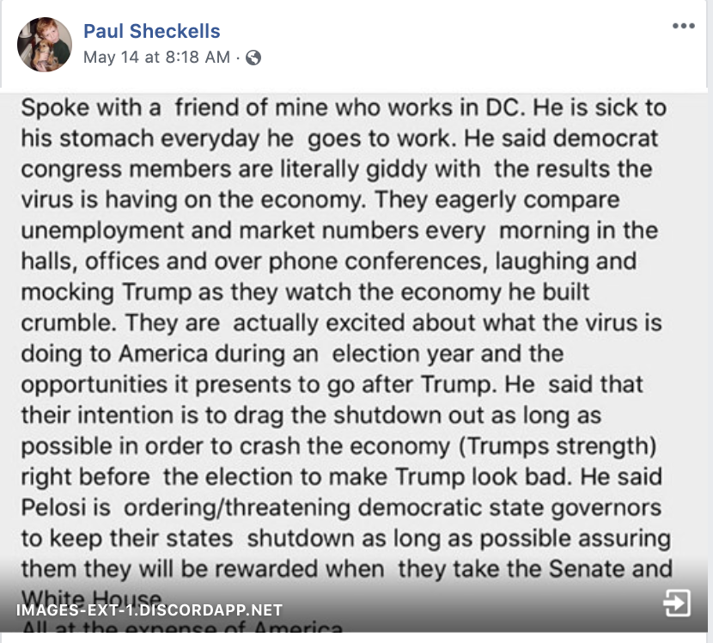The width and height of the screenshot is (713, 643).
Task: Open the post options three-dot menu
Action: tap(683, 26)
